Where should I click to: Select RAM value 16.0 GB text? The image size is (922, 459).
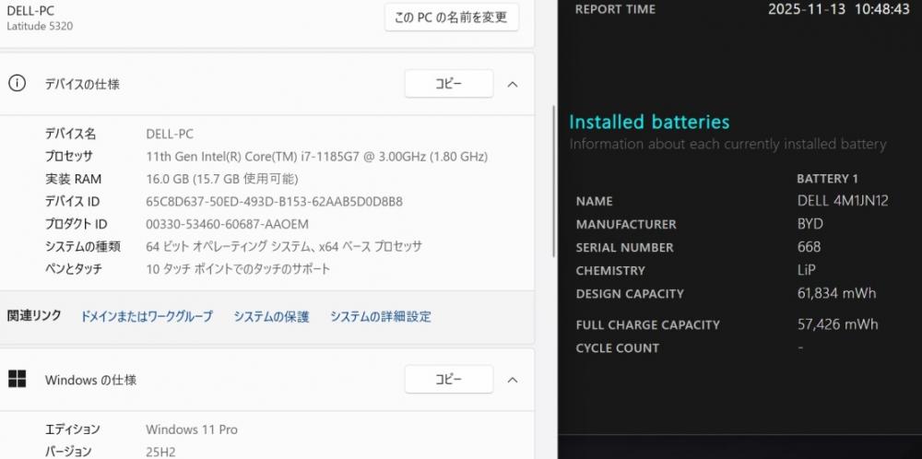point(221,179)
